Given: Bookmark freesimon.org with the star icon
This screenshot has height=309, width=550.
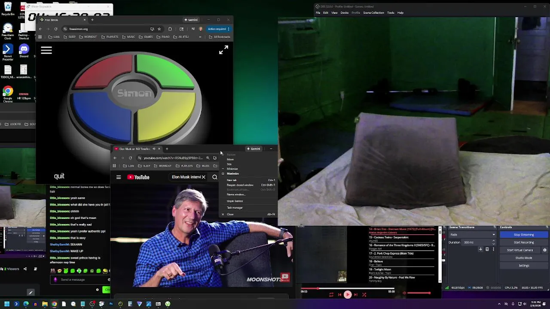Looking at the screenshot, I should click(x=159, y=29).
